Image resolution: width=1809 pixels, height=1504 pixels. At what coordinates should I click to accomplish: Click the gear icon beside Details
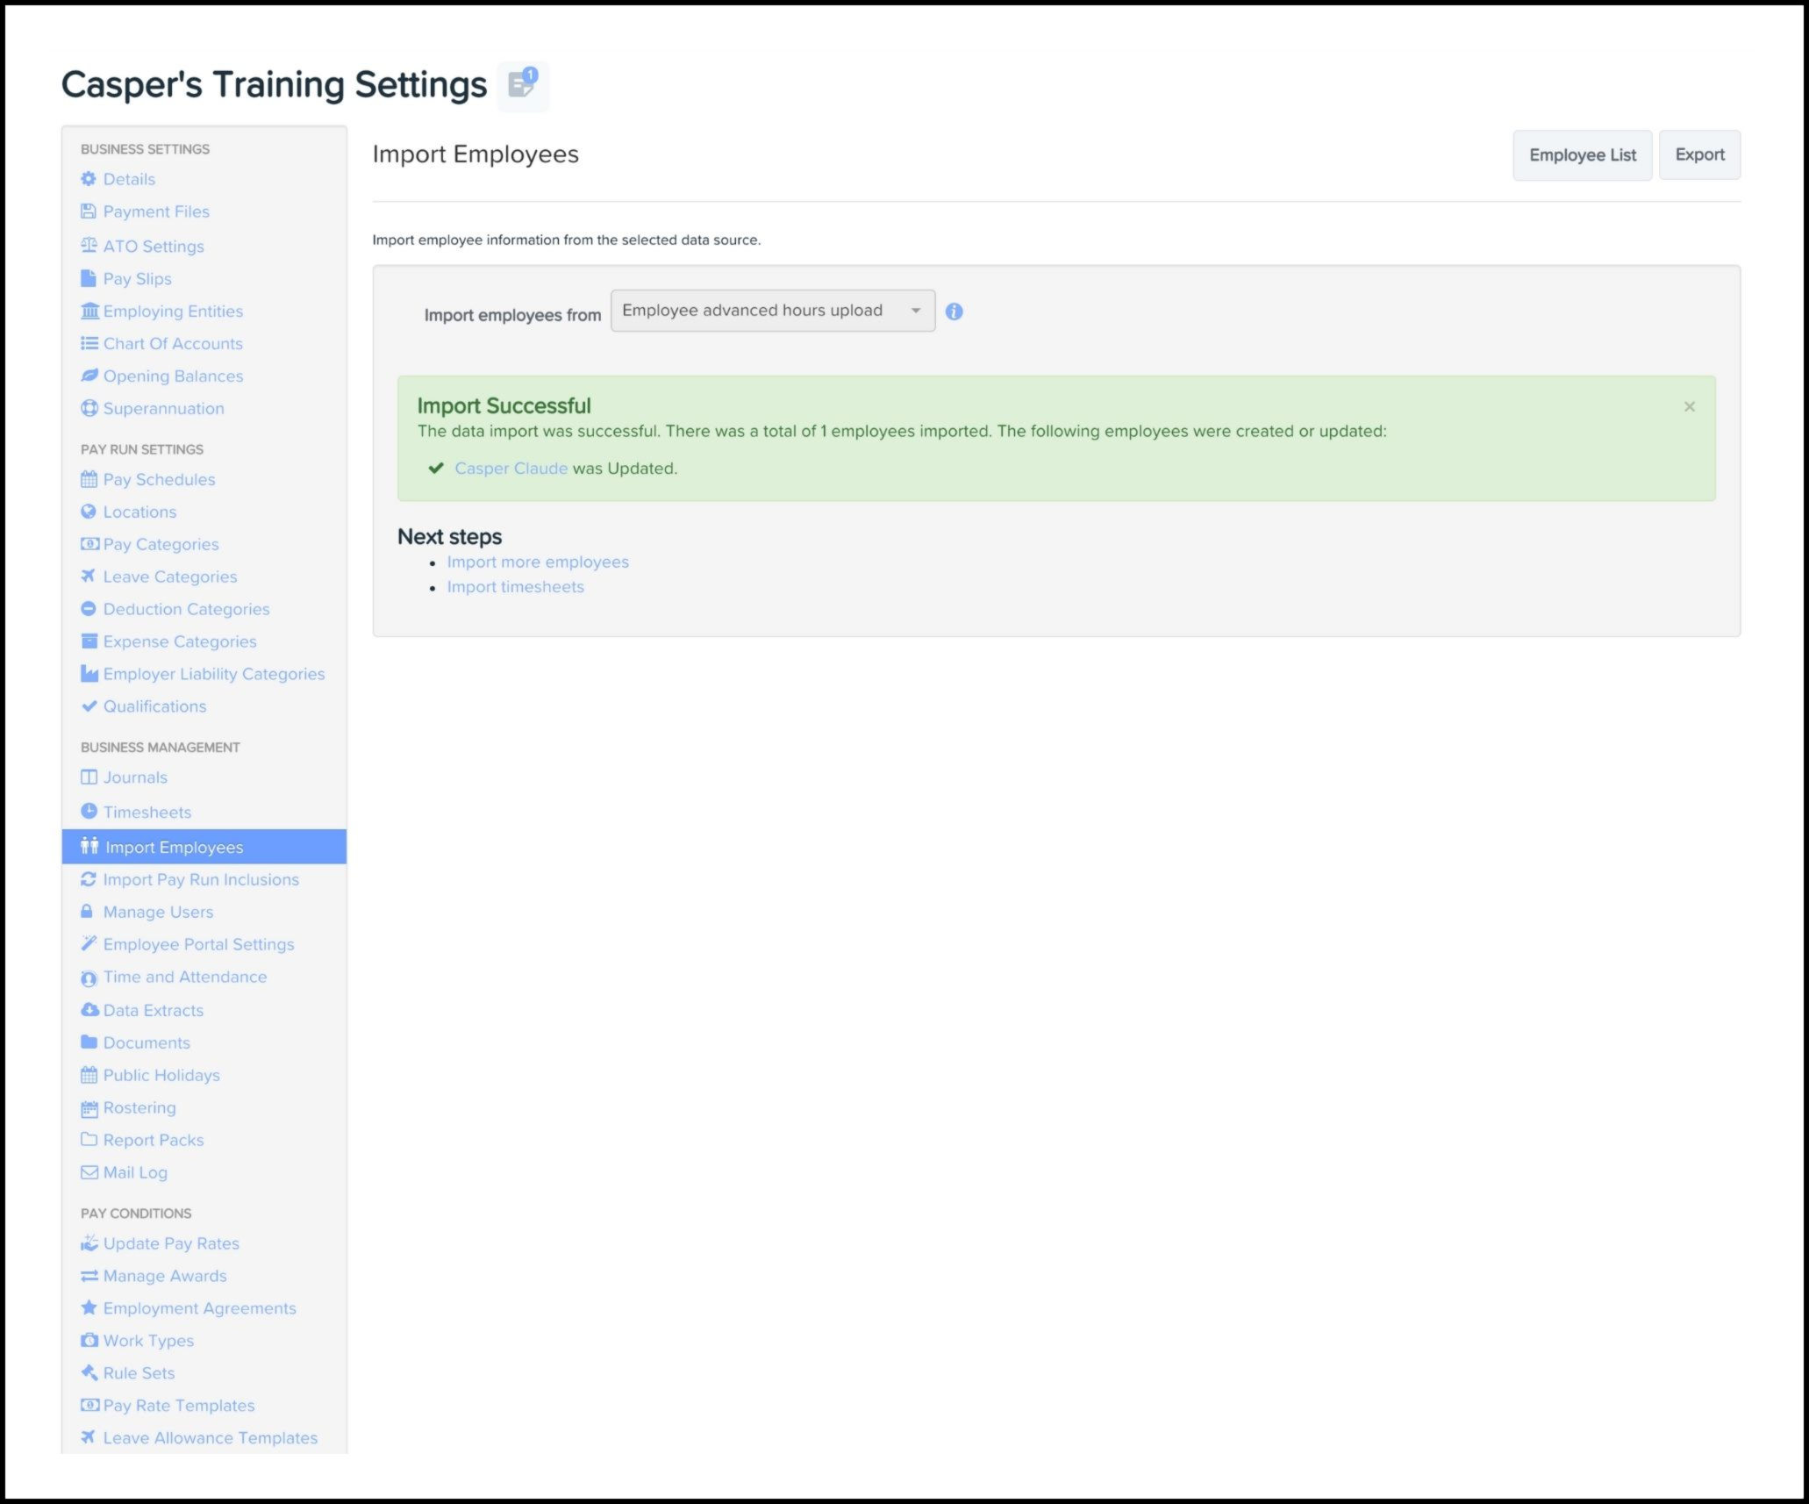point(89,179)
